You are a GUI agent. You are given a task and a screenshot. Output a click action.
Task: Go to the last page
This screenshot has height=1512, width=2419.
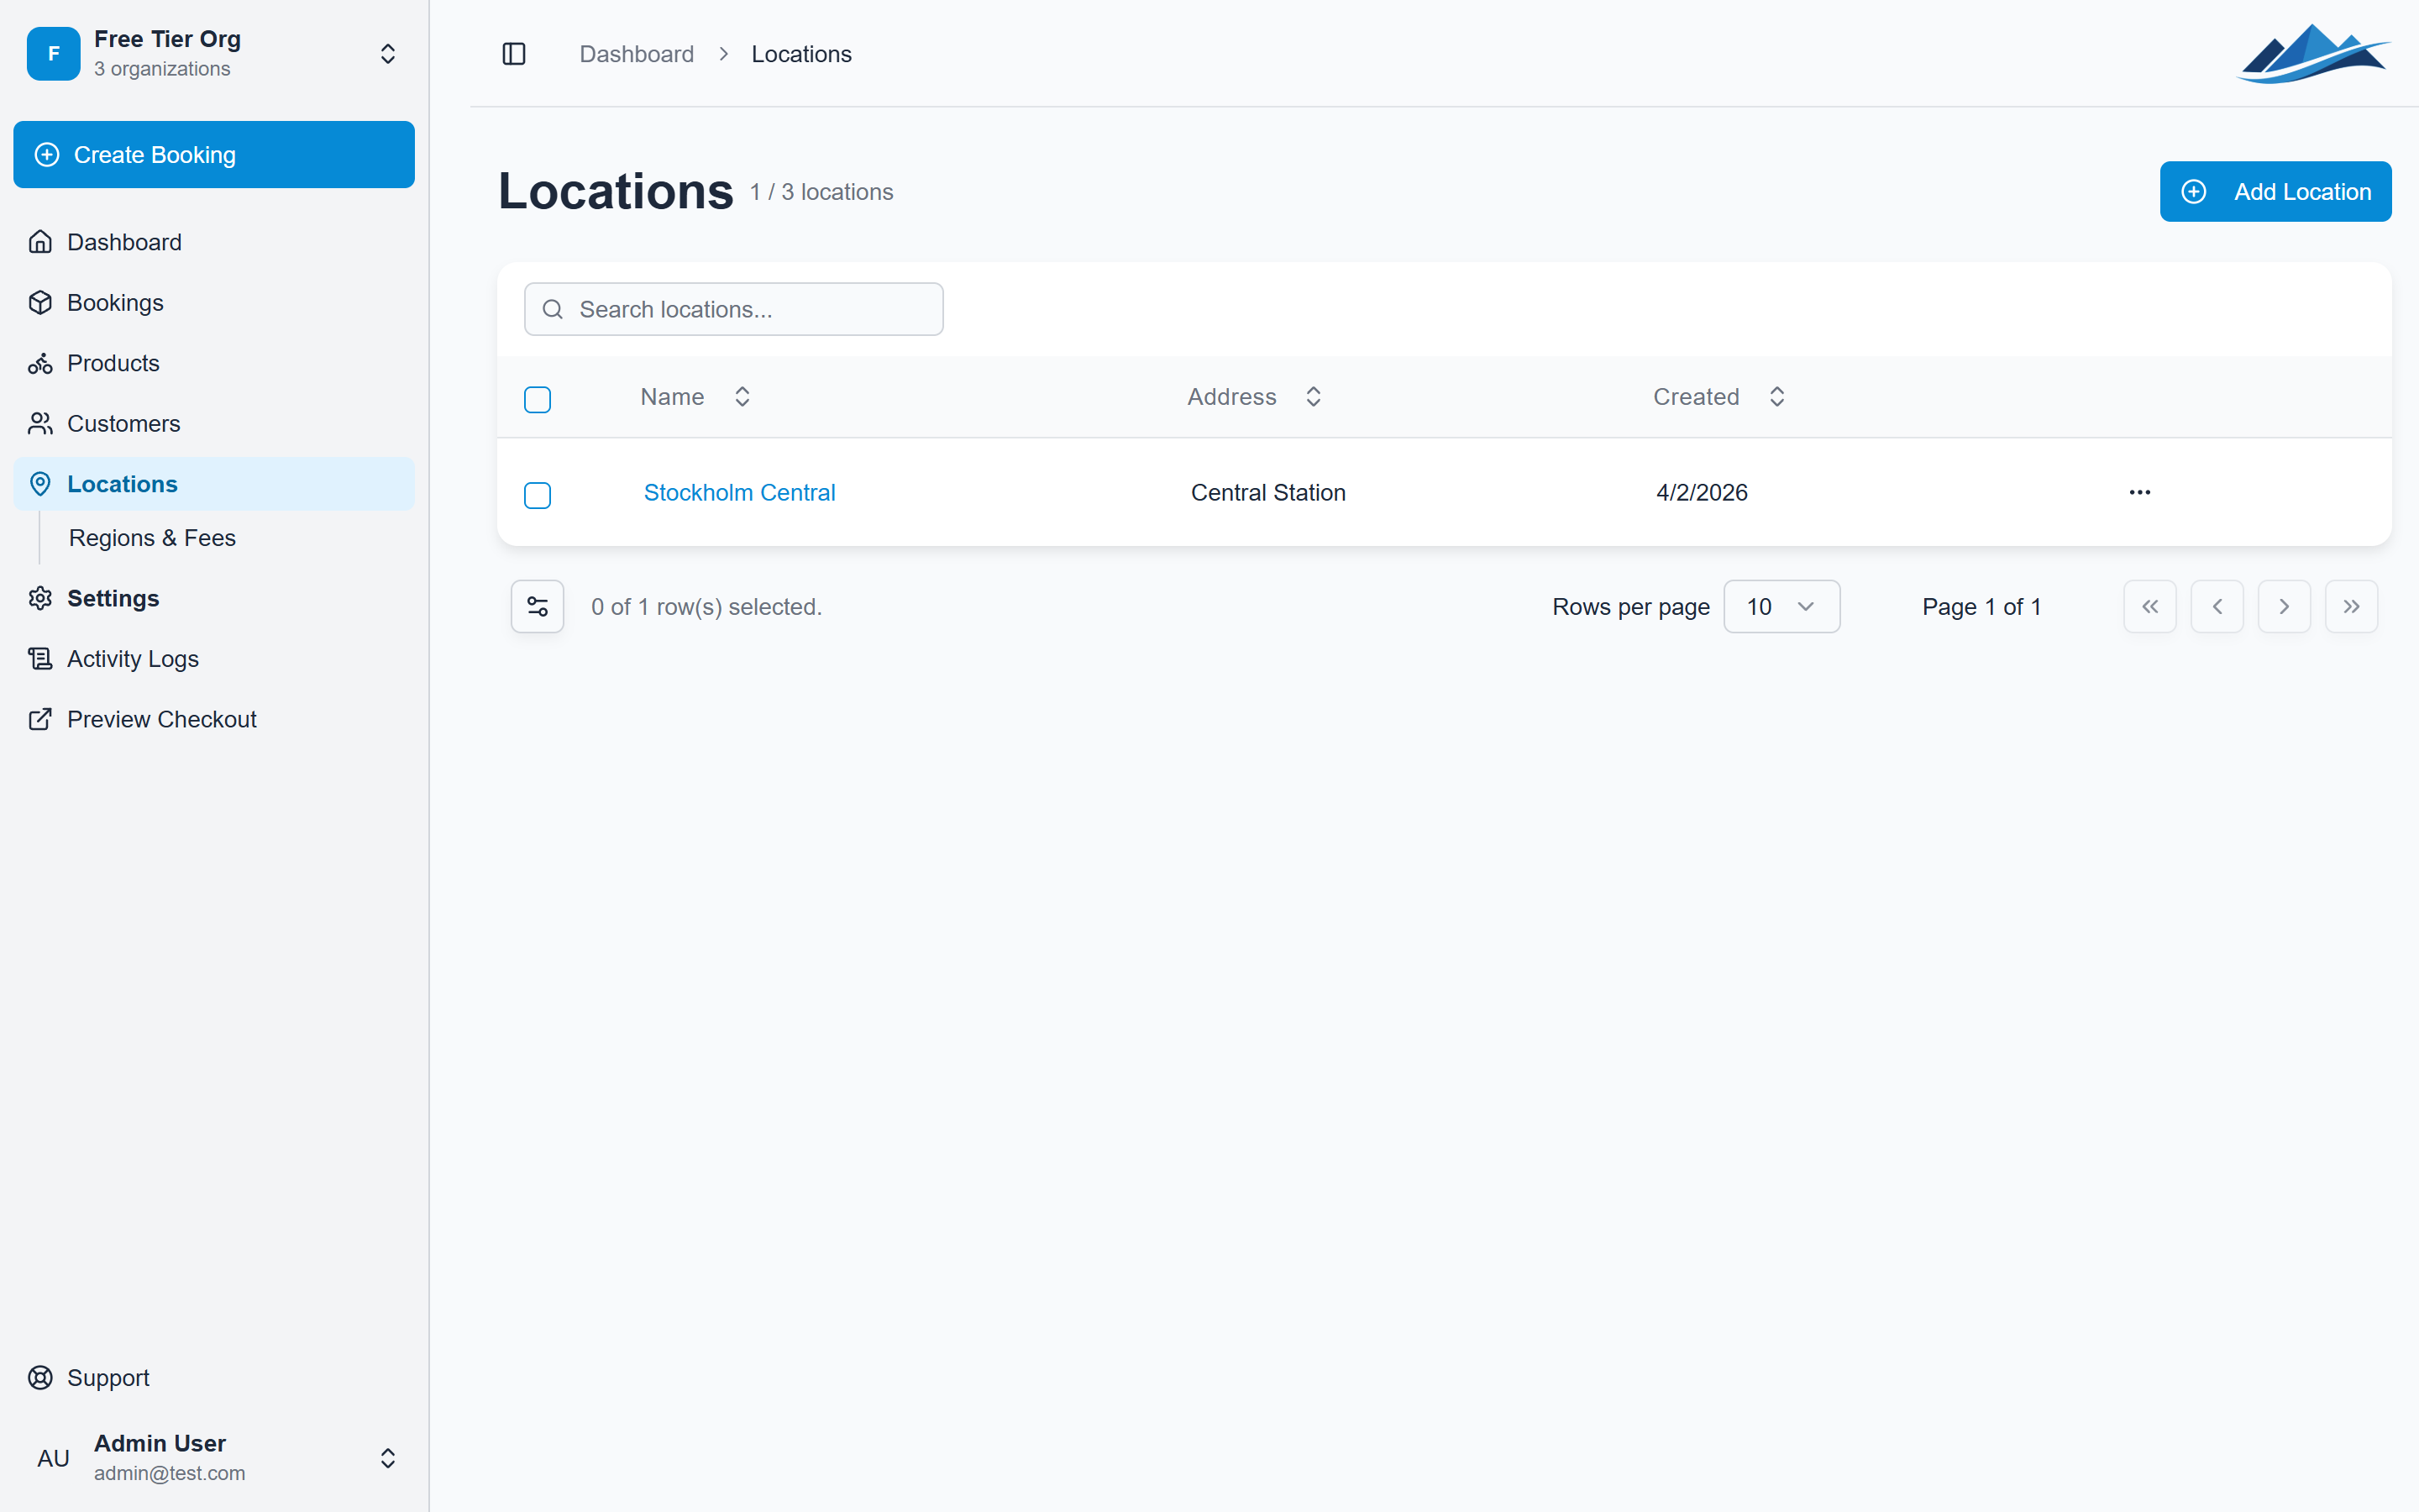(2351, 607)
